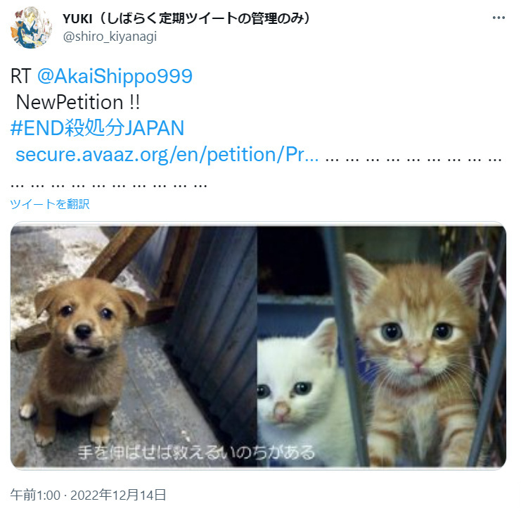Click YUKI's profile avatar picture
The image size is (521, 511).
31,27
